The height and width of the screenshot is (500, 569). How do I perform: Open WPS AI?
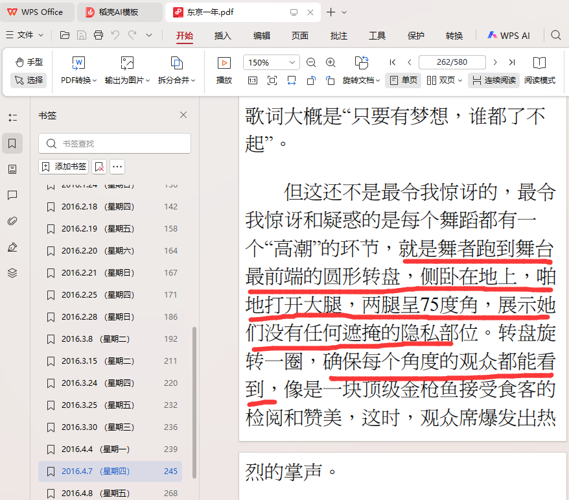point(508,36)
